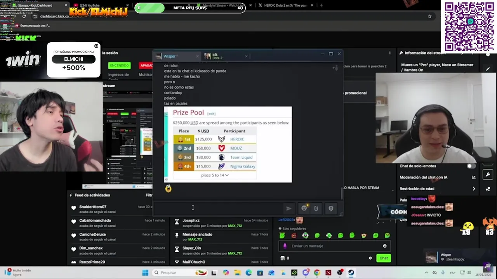This screenshot has height=279, width=497.
Task: Close the idk Dota 2 chat tab
Action: pos(246,56)
